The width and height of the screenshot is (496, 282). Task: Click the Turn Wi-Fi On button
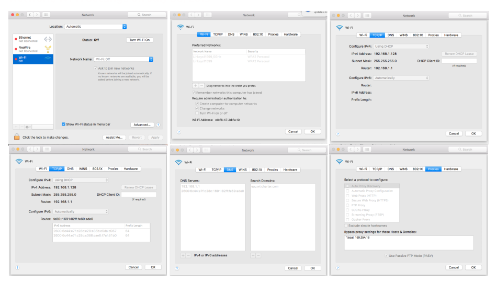tap(140, 40)
